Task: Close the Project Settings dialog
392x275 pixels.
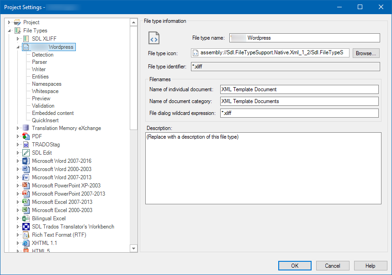Action: 381,7
